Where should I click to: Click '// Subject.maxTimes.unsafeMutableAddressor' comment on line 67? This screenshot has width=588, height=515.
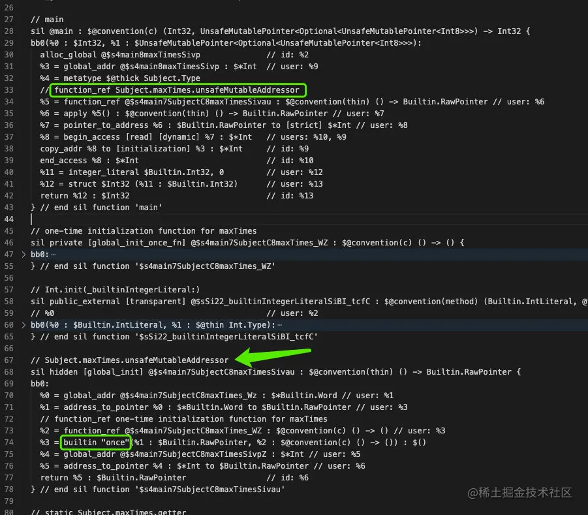(129, 360)
